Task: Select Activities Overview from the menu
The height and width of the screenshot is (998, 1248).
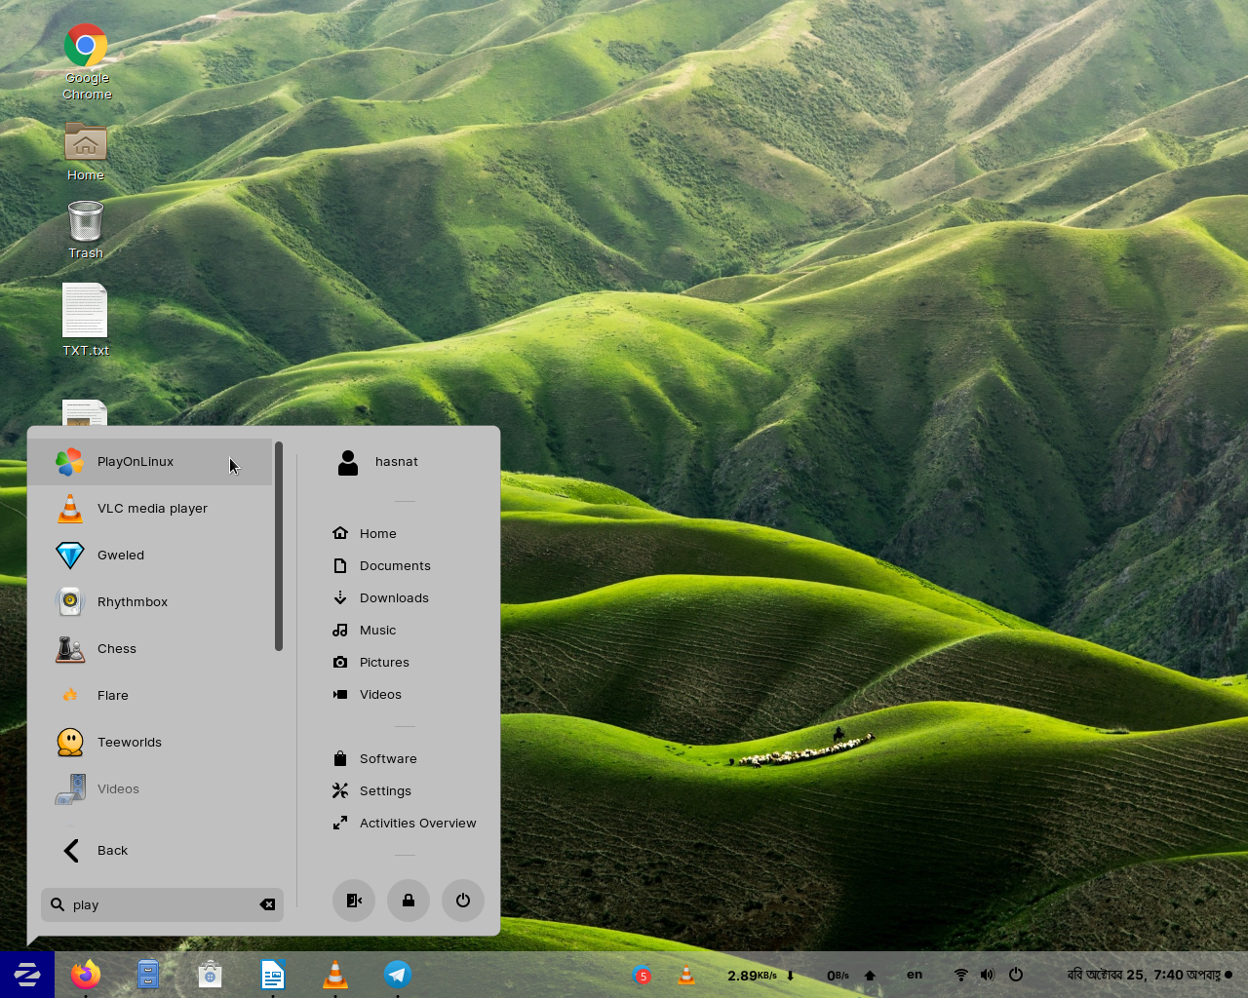Action: pos(416,824)
